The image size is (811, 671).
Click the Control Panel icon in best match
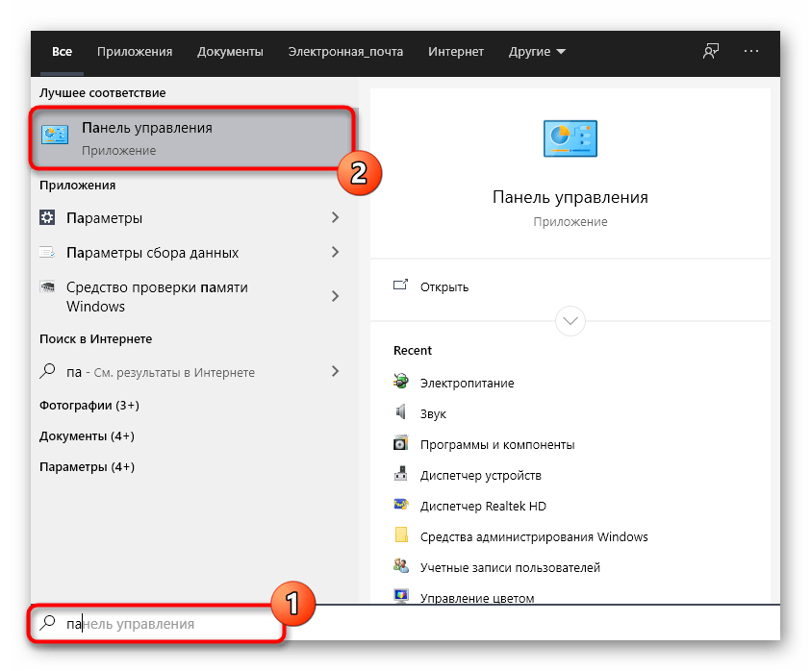56,137
